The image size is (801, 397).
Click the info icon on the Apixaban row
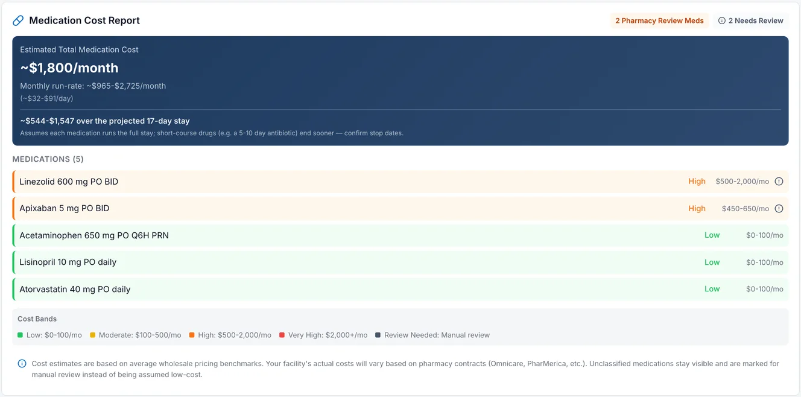[x=779, y=209]
